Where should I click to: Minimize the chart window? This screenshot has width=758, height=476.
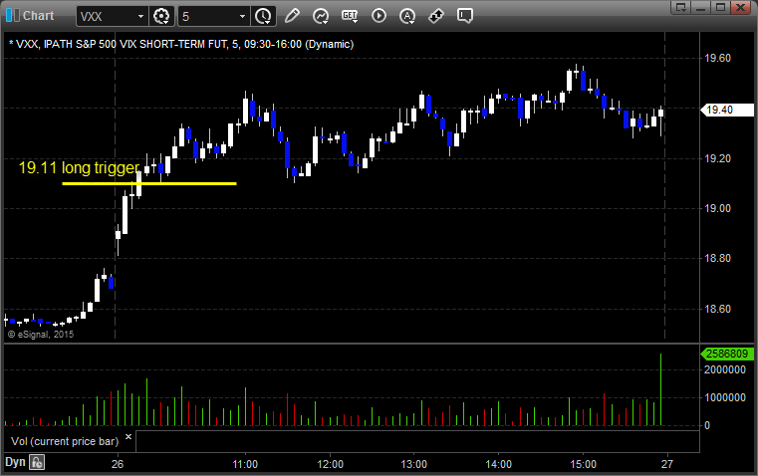(701, 7)
